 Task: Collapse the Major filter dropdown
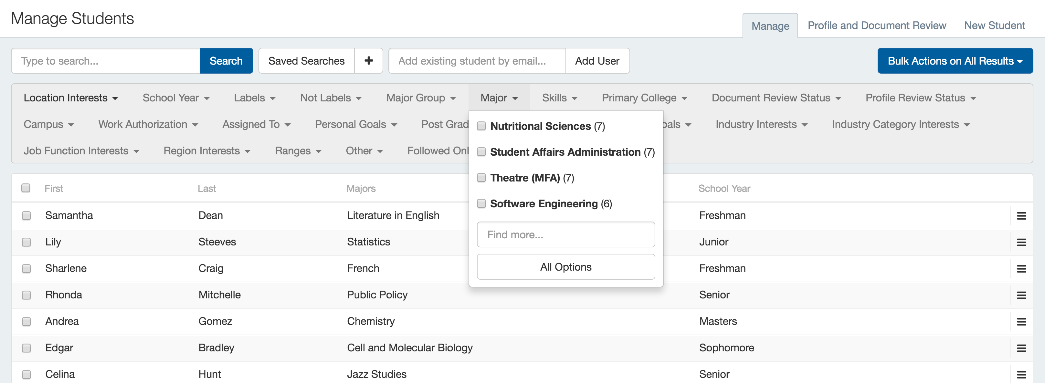point(499,98)
